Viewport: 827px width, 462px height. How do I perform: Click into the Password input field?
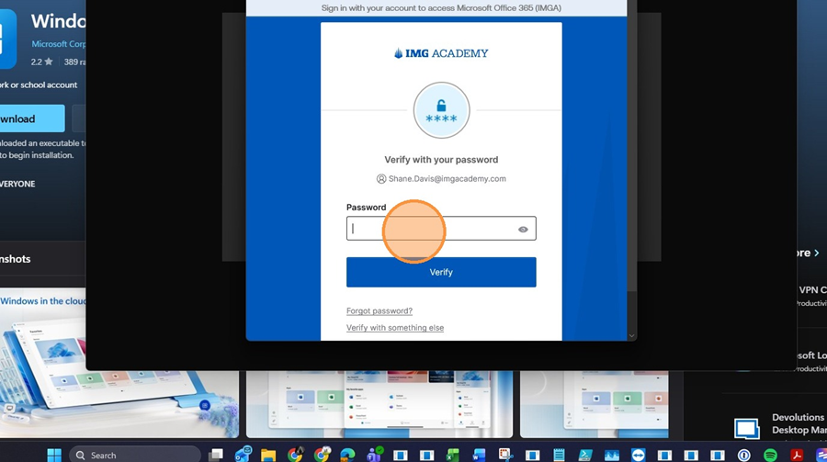(x=432, y=230)
